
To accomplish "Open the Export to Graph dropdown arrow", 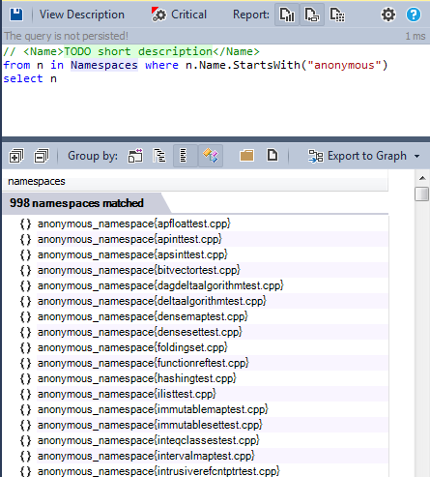I will click(417, 156).
